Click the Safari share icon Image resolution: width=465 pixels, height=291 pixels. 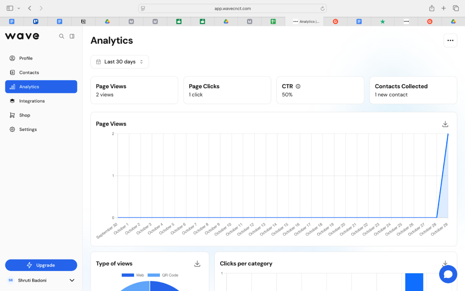431,8
